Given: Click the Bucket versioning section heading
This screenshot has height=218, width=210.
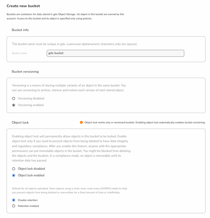Looking at the screenshot, I should tap(25, 72).
